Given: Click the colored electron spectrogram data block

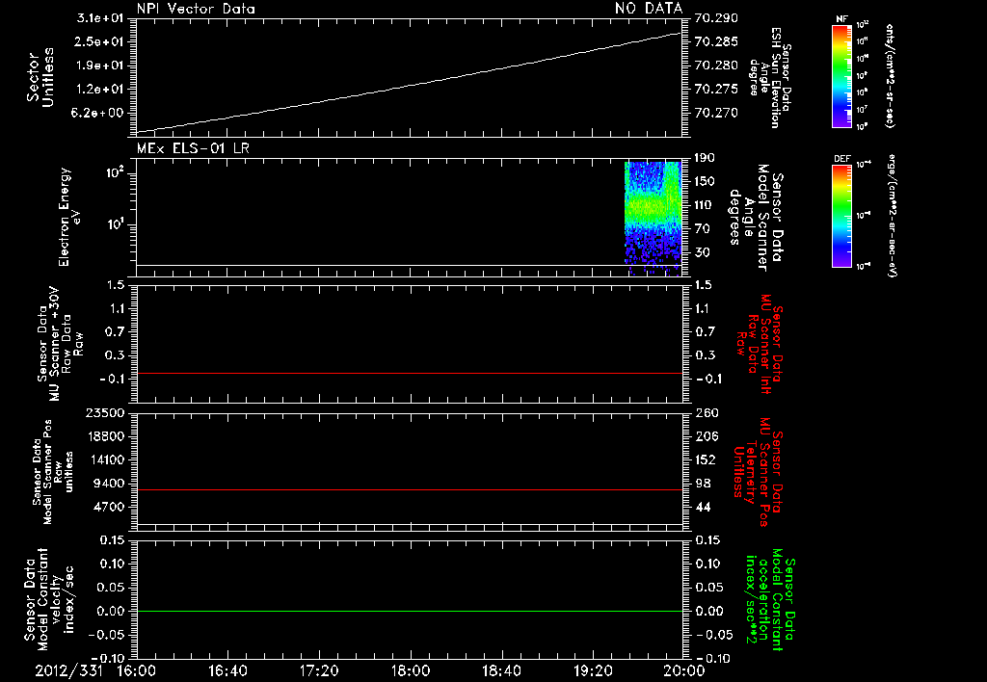Looking at the screenshot, I should pos(653,217).
